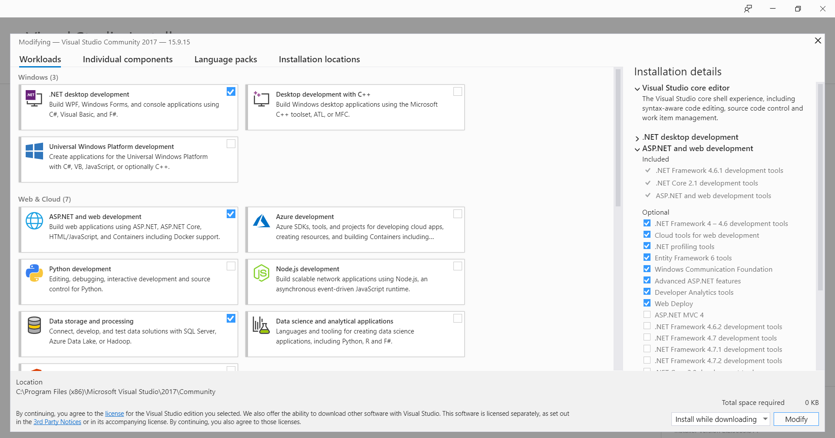Enable the ASP.NET MVC 4 option

(x=647, y=314)
